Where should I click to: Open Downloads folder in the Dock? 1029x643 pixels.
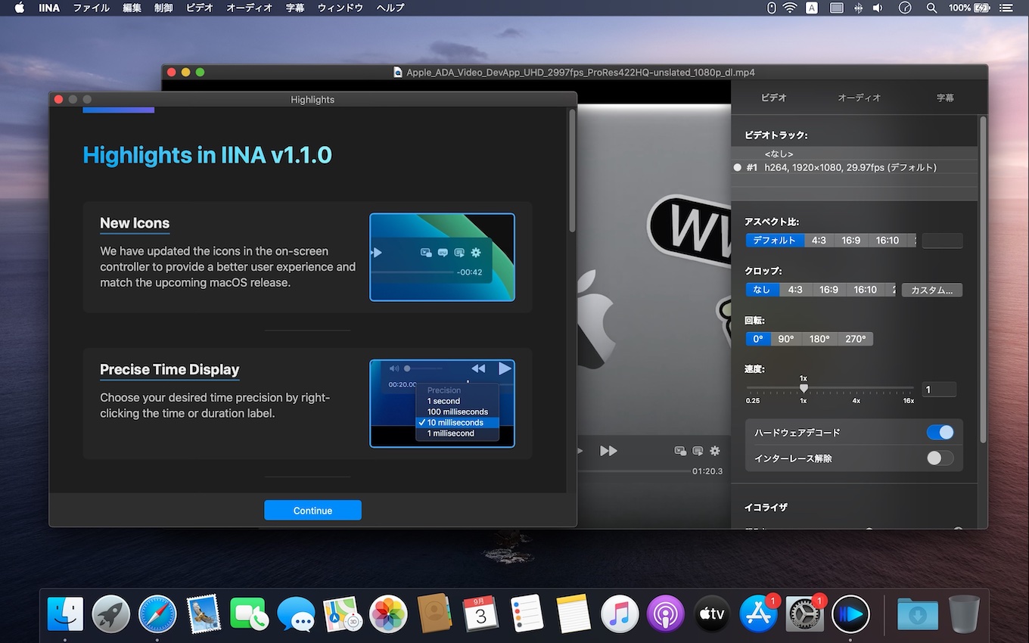(x=917, y=613)
